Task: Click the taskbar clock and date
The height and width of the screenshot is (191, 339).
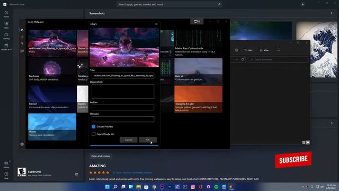Action: (331, 187)
